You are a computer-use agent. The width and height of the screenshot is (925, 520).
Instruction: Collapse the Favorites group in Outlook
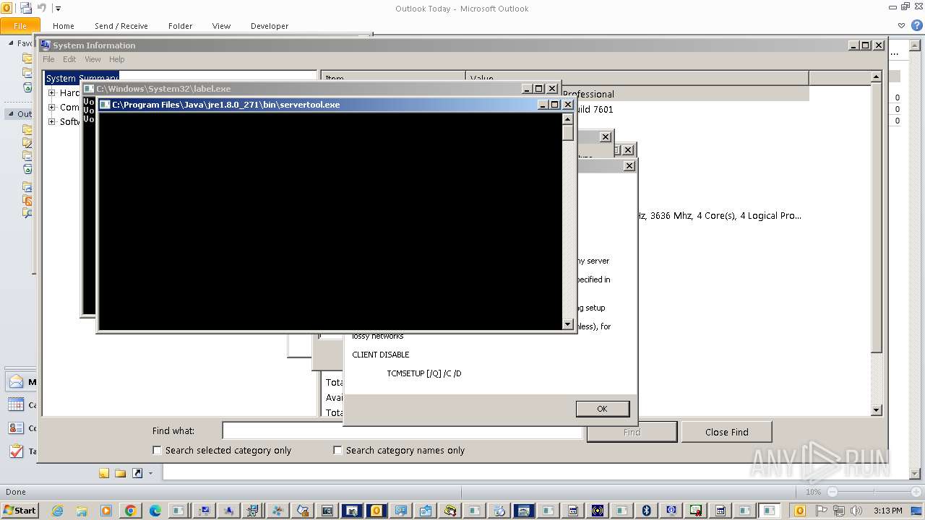(x=11, y=43)
